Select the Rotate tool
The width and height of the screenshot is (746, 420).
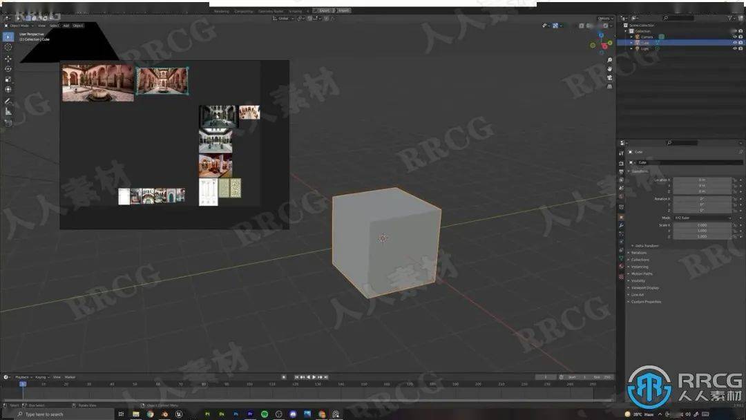click(8, 69)
